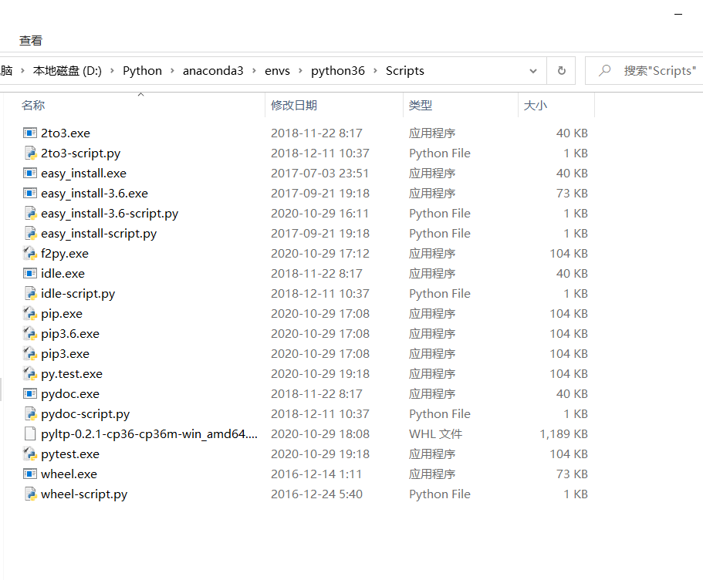This screenshot has width=703, height=580.
Task: Click the pydoc-script.py file icon
Action: click(x=30, y=413)
